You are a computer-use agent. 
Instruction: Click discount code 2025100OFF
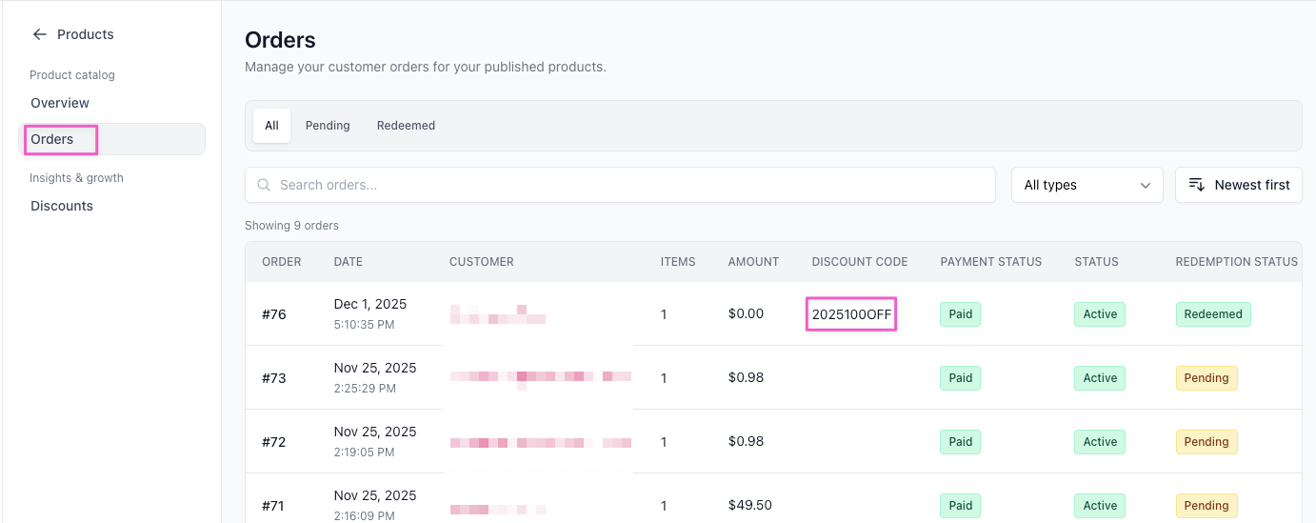(x=851, y=313)
